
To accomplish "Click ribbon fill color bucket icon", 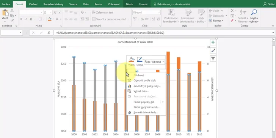I will [50, 19].
